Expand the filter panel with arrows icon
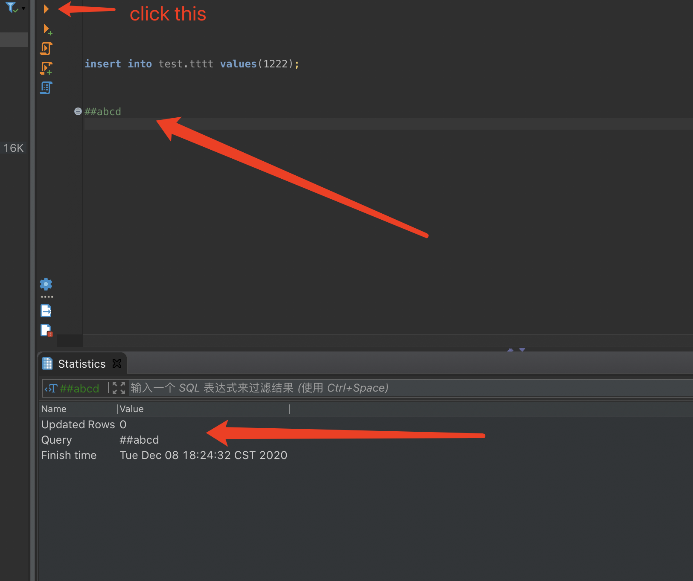 tap(118, 388)
